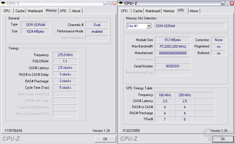Click Performance Mode value enabled
Viewport: 235px width, 144px height.
[97, 32]
